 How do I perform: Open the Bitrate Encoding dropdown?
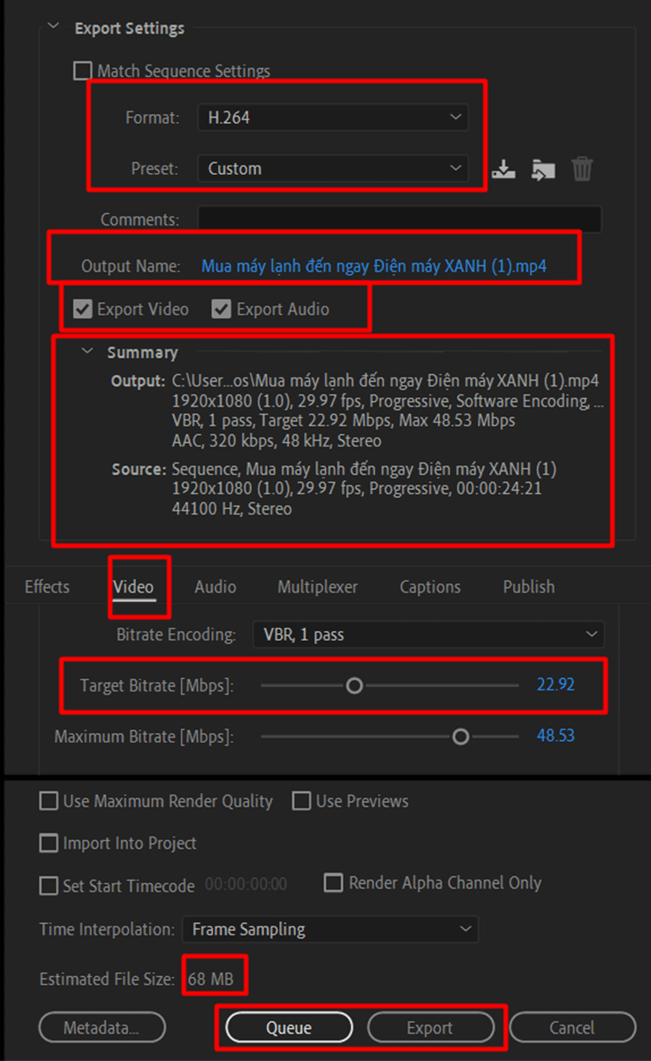point(428,635)
